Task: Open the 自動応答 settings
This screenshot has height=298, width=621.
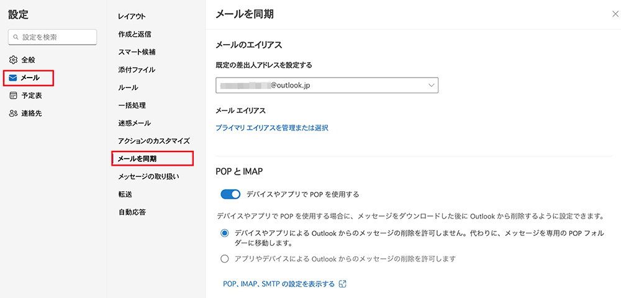Action: click(132, 212)
